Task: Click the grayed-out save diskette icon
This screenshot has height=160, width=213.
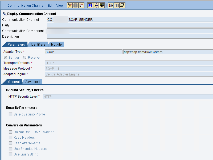Action: coord(76,5)
